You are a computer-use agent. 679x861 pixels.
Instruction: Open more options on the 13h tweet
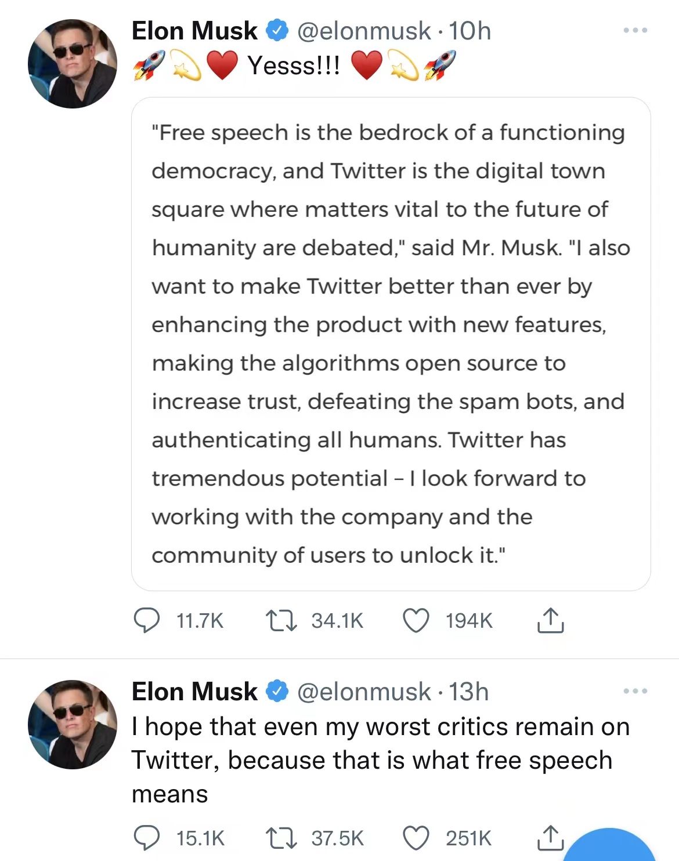click(x=635, y=691)
